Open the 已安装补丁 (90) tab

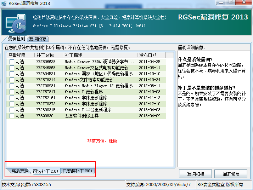(x=77, y=171)
